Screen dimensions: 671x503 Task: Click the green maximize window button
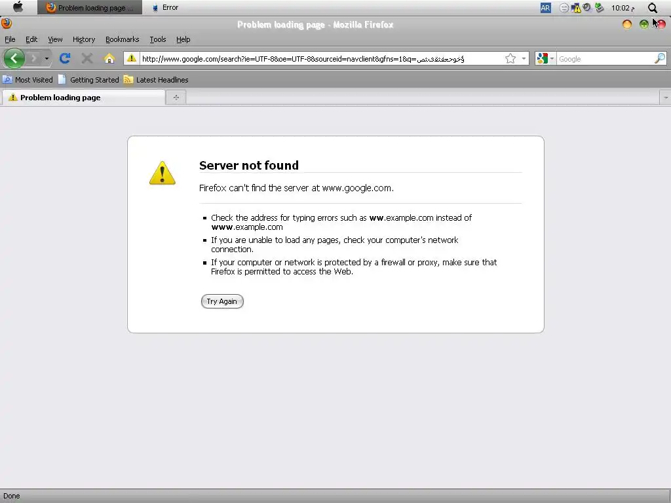click(643, 24)
